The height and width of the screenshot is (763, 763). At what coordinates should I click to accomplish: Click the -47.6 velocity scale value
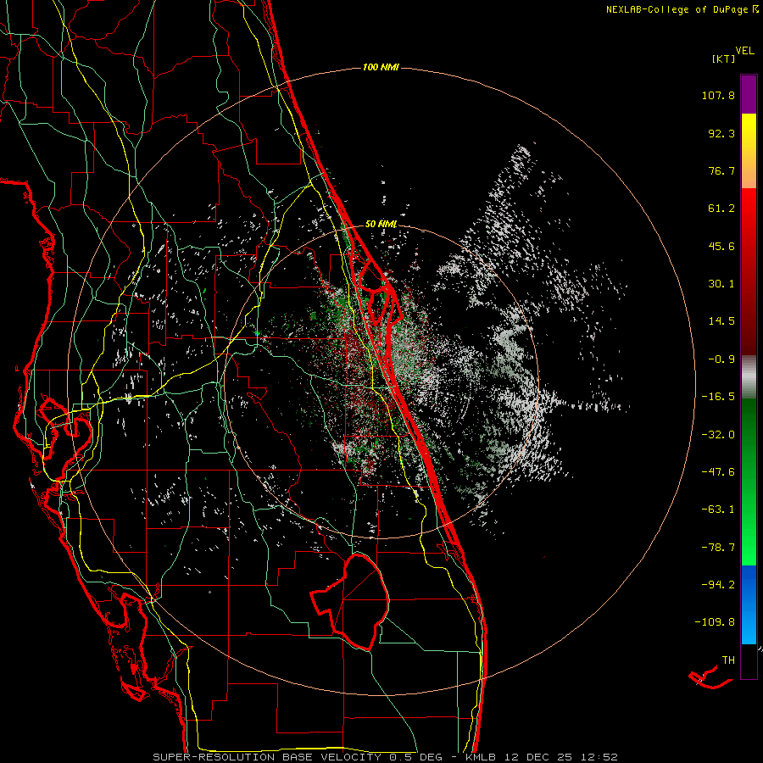718,472
